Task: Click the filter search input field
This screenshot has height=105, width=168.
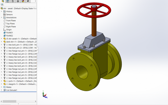Action: (20, 5)
